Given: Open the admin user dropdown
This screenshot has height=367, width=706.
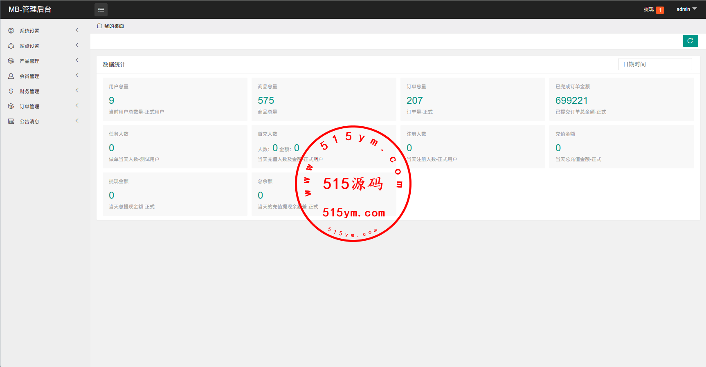Looking at the screenshot, I should coord(686,9).
